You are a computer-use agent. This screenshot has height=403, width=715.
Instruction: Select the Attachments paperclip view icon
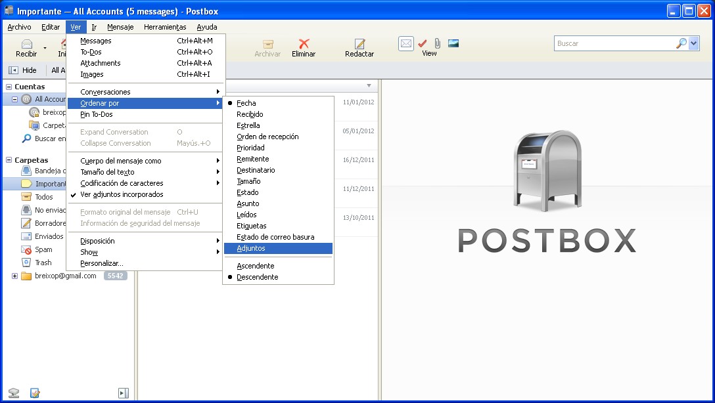coord(437,43)
